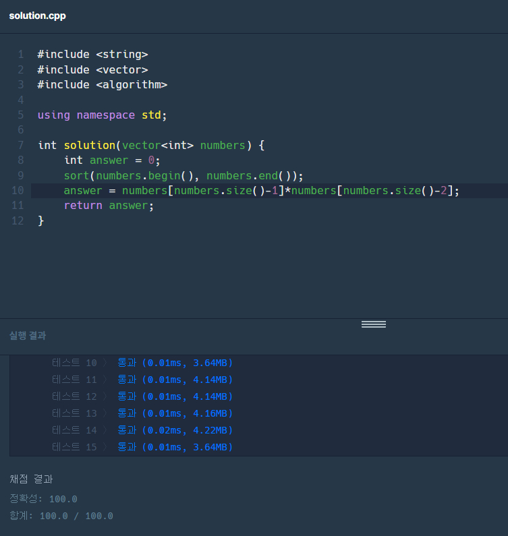
Task: Click the 테스트 13 통과 result text
Action: (x=175, y=413)
